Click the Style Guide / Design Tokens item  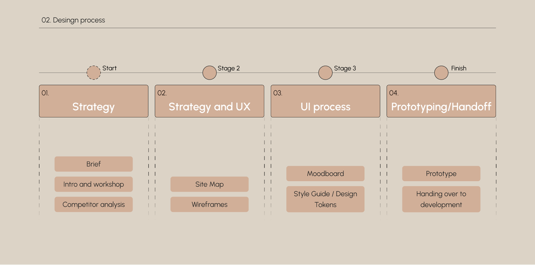pyautogui.click(x=325, y=199)
